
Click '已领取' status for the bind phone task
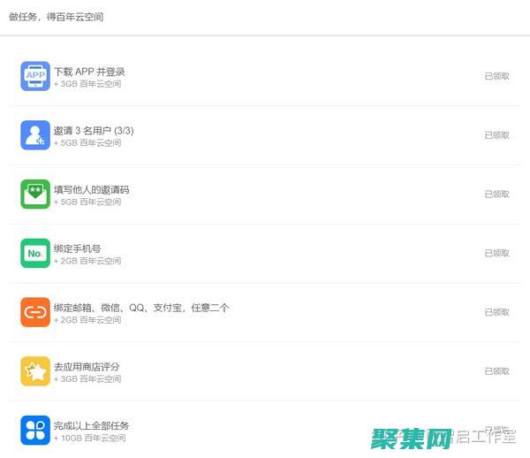click(496, 254)
